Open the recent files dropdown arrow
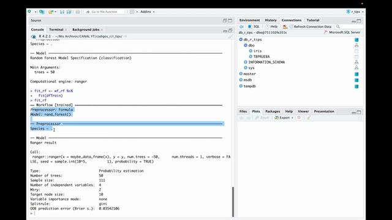The height and width of the screenshot is (220, 392). [56, 12]
